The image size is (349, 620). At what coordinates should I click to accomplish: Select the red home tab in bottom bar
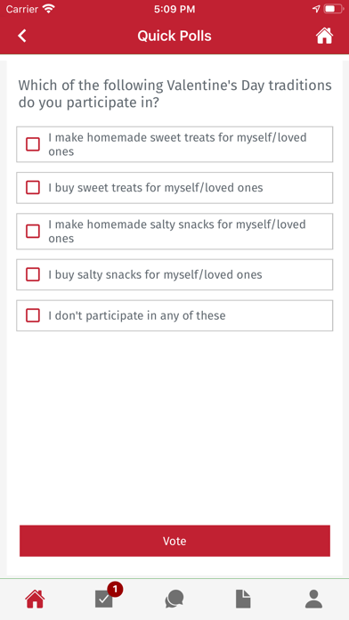click(35, 599)
